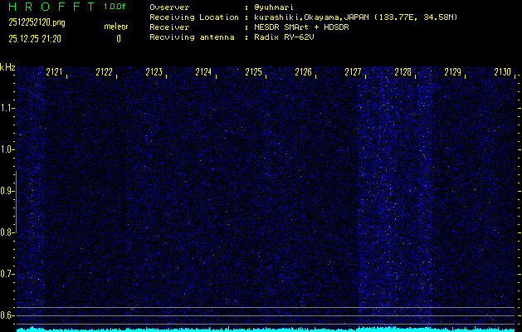The height and width of the screenshot is (332, 522).
Task: Click the 2127 time marker
Action: (x=353, y=73)
